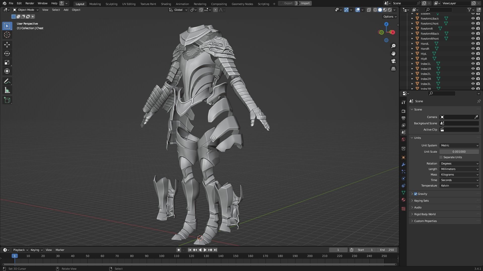This screenshot has height=271, width=483.
Task: Toggle proportional editing
Action: pyautogui.click(x=215, y=10)
